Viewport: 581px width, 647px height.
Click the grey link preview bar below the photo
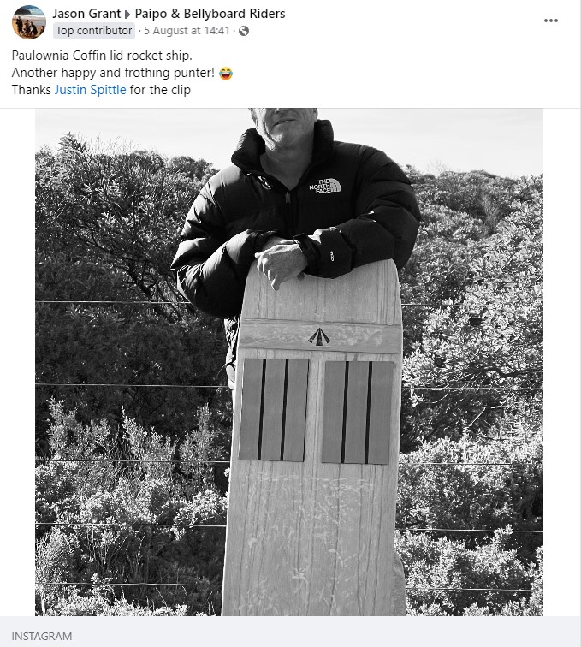pos(291,632)
